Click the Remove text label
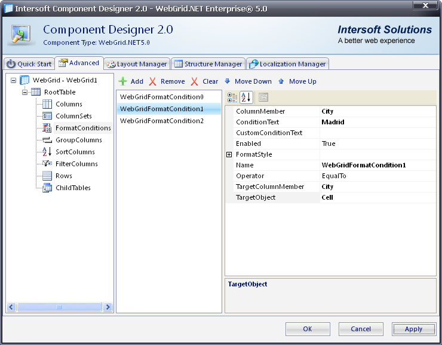The image size is (442, 345). (x=173, y=81)
